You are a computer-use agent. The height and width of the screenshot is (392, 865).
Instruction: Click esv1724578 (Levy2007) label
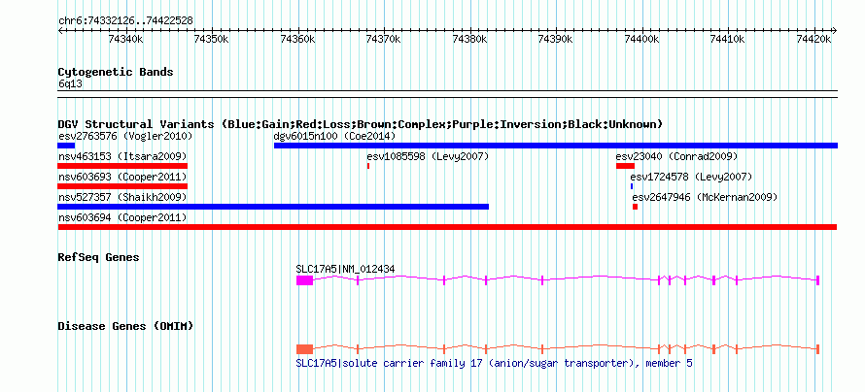[x=691, y=177]
